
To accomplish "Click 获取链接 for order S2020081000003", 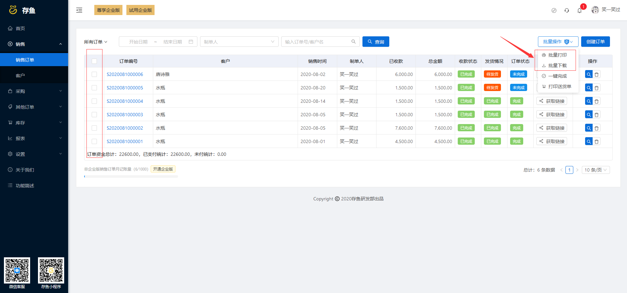I will 552,115.
